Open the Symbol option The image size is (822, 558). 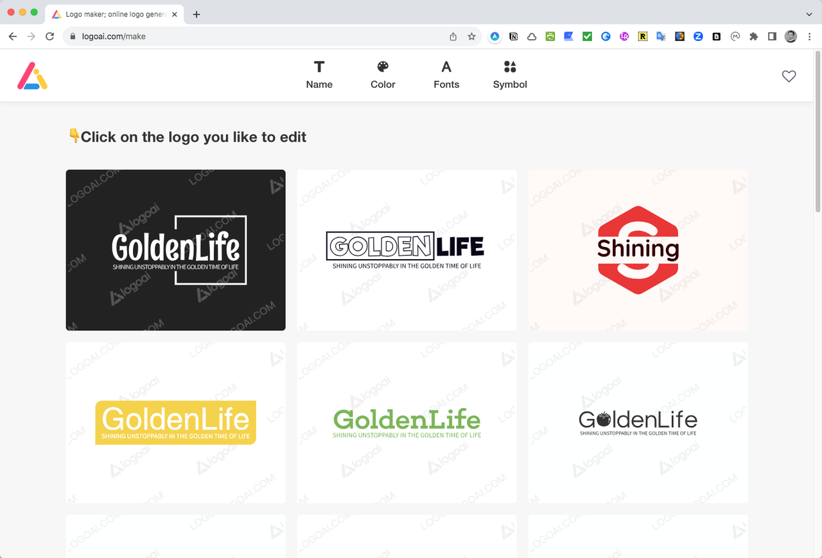tap(510, 75)
